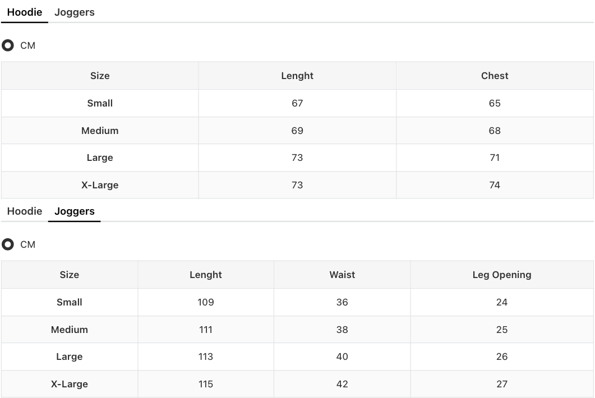Screen dimensions: 595x398
Task: Click the Small hoodie length value 67
Action: (x=297, y=103)
